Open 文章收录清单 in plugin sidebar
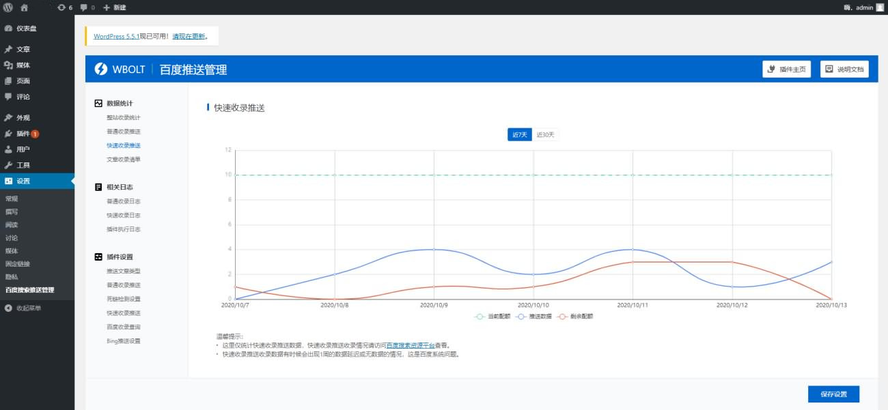Image resolution: width=888 pixels, height=410 pixels. point(124,159)
